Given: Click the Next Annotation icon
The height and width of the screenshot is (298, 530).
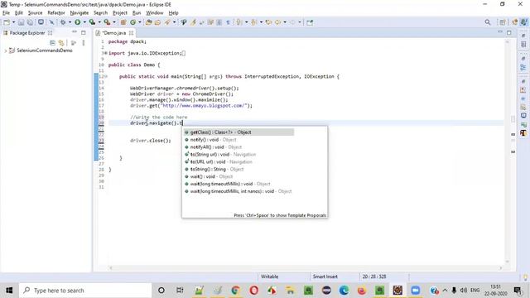Looking at the screenshot, I should 239,22.
